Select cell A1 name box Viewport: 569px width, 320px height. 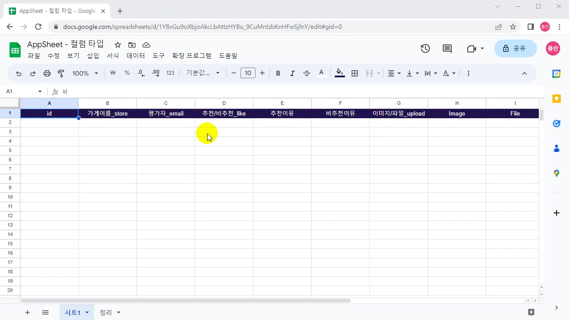pos(20,91)
